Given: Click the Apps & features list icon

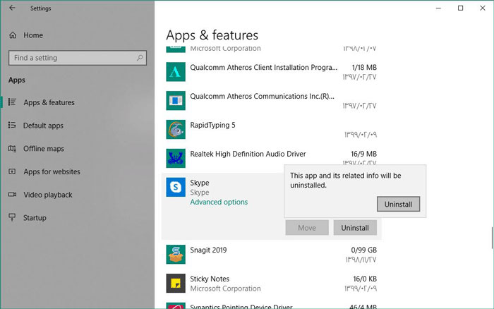Looking at the screenshot, I should coord(12,102).
